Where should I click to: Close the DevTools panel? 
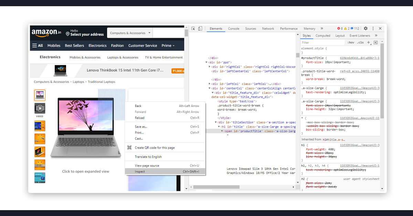click(380, 29)
